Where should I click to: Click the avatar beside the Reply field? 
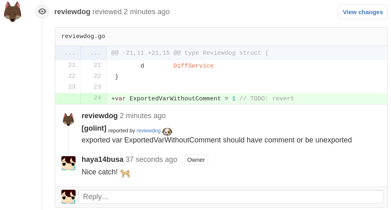pyautogui.click(x=68, y=197)
